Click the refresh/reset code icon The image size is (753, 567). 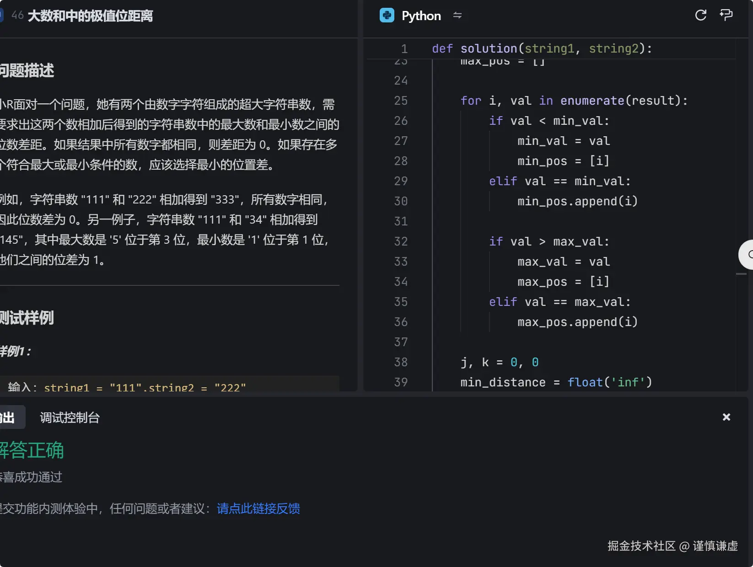point(700,15)
